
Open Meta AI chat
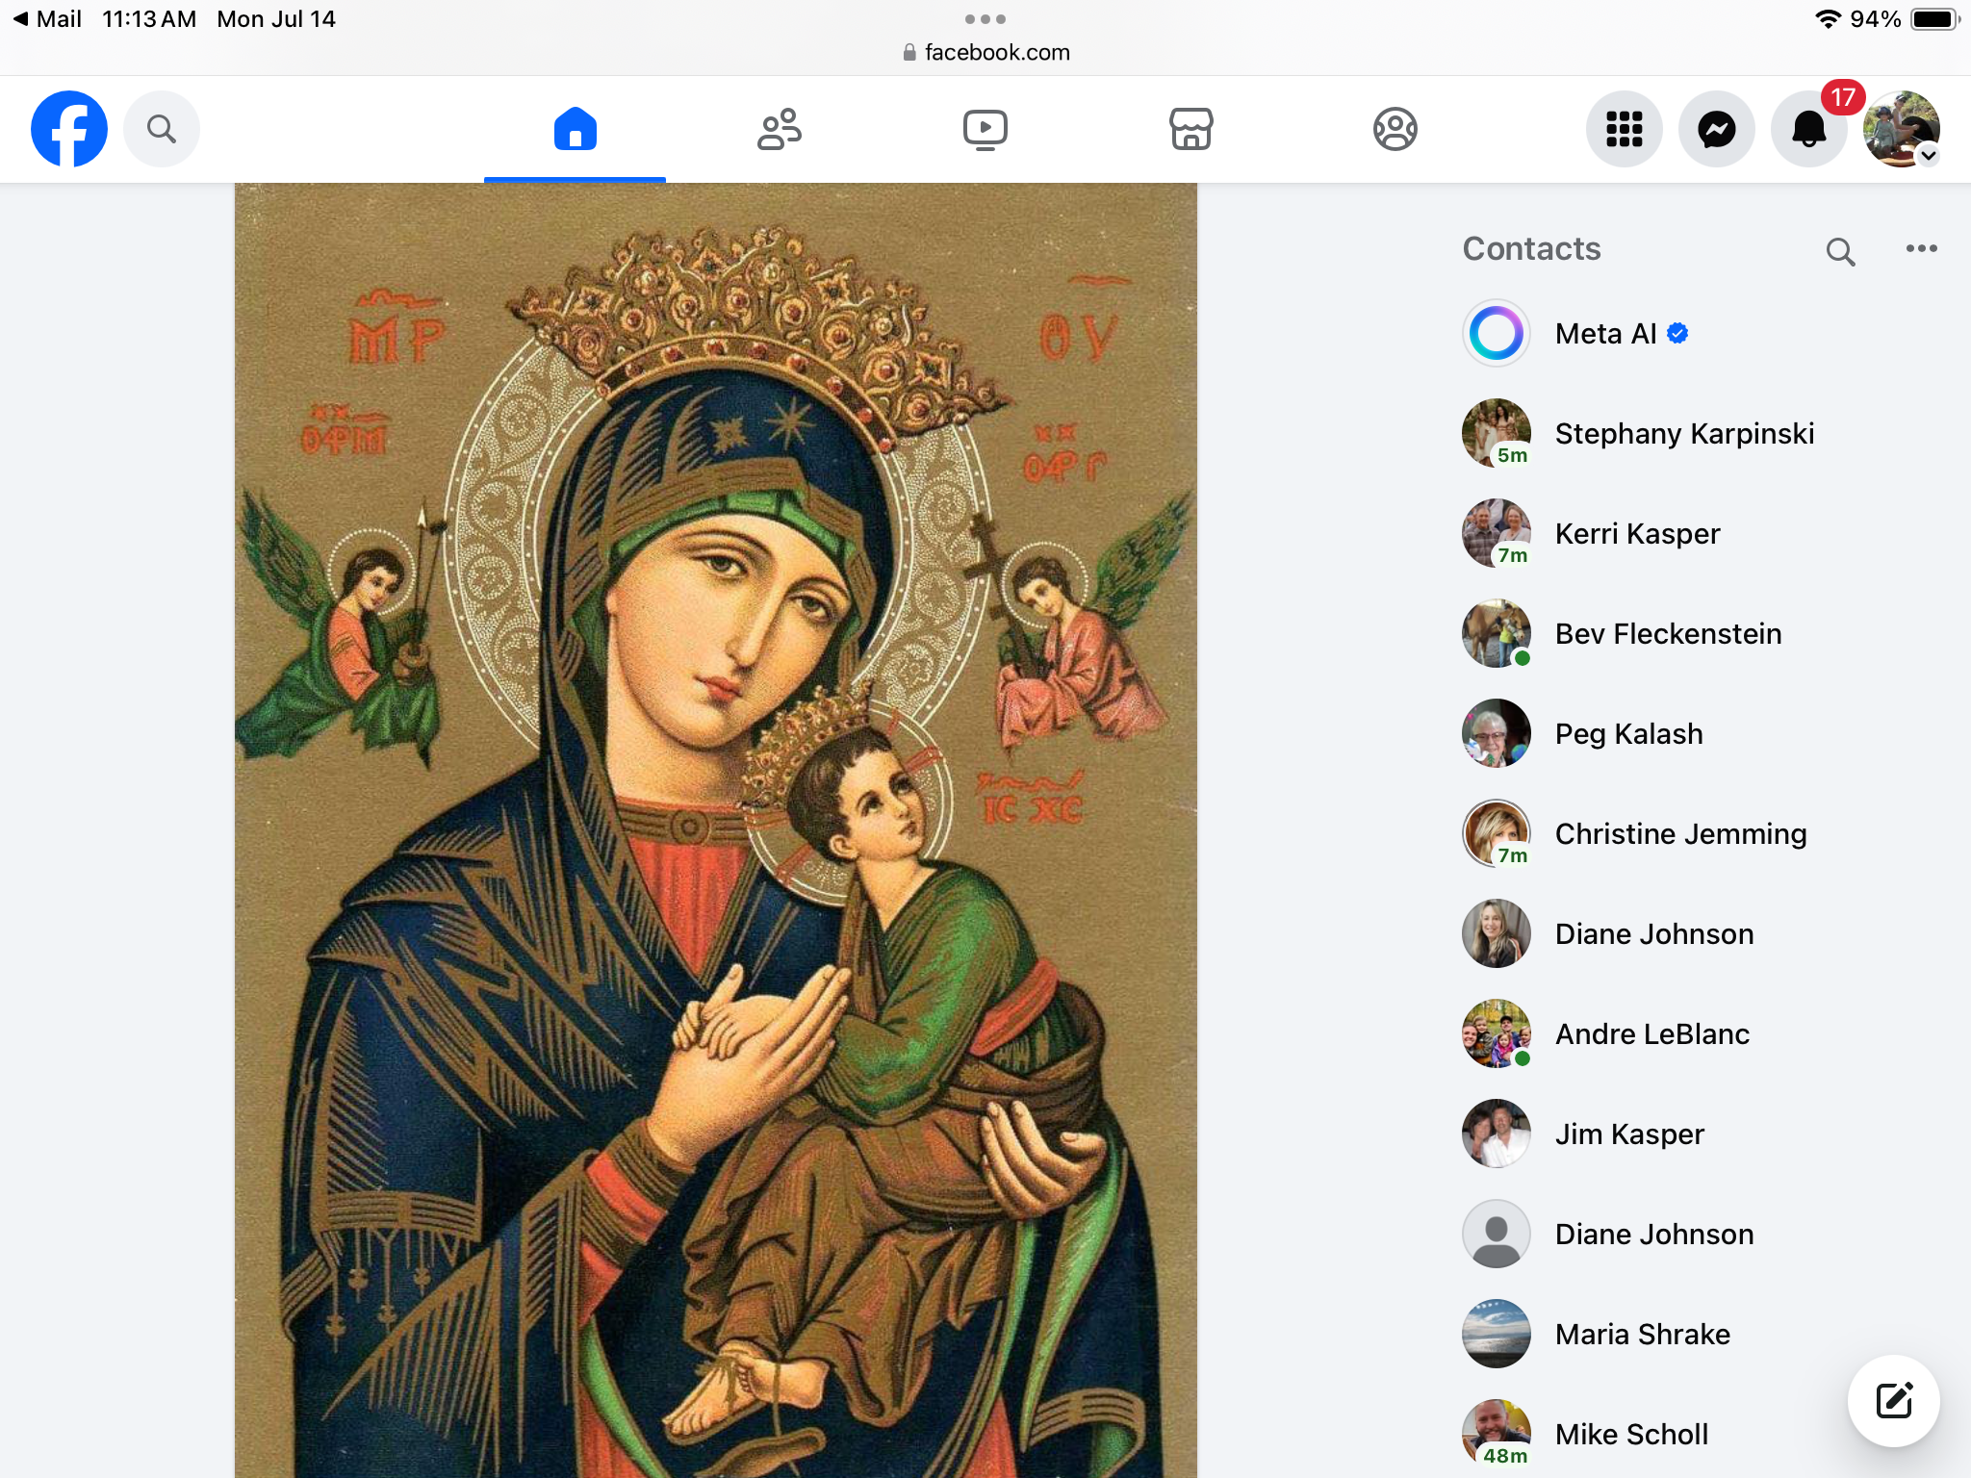(1700, 334)
